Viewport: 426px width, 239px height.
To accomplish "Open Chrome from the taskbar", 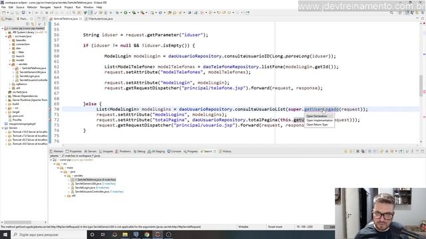I will (x=146, y=234).
